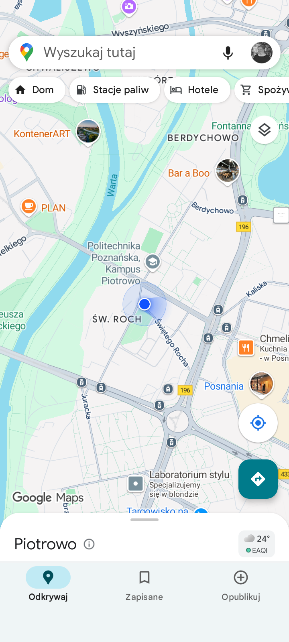289x642 pixels.
Task: Tap the voice search microphone icon
Action: click(228, 53)
